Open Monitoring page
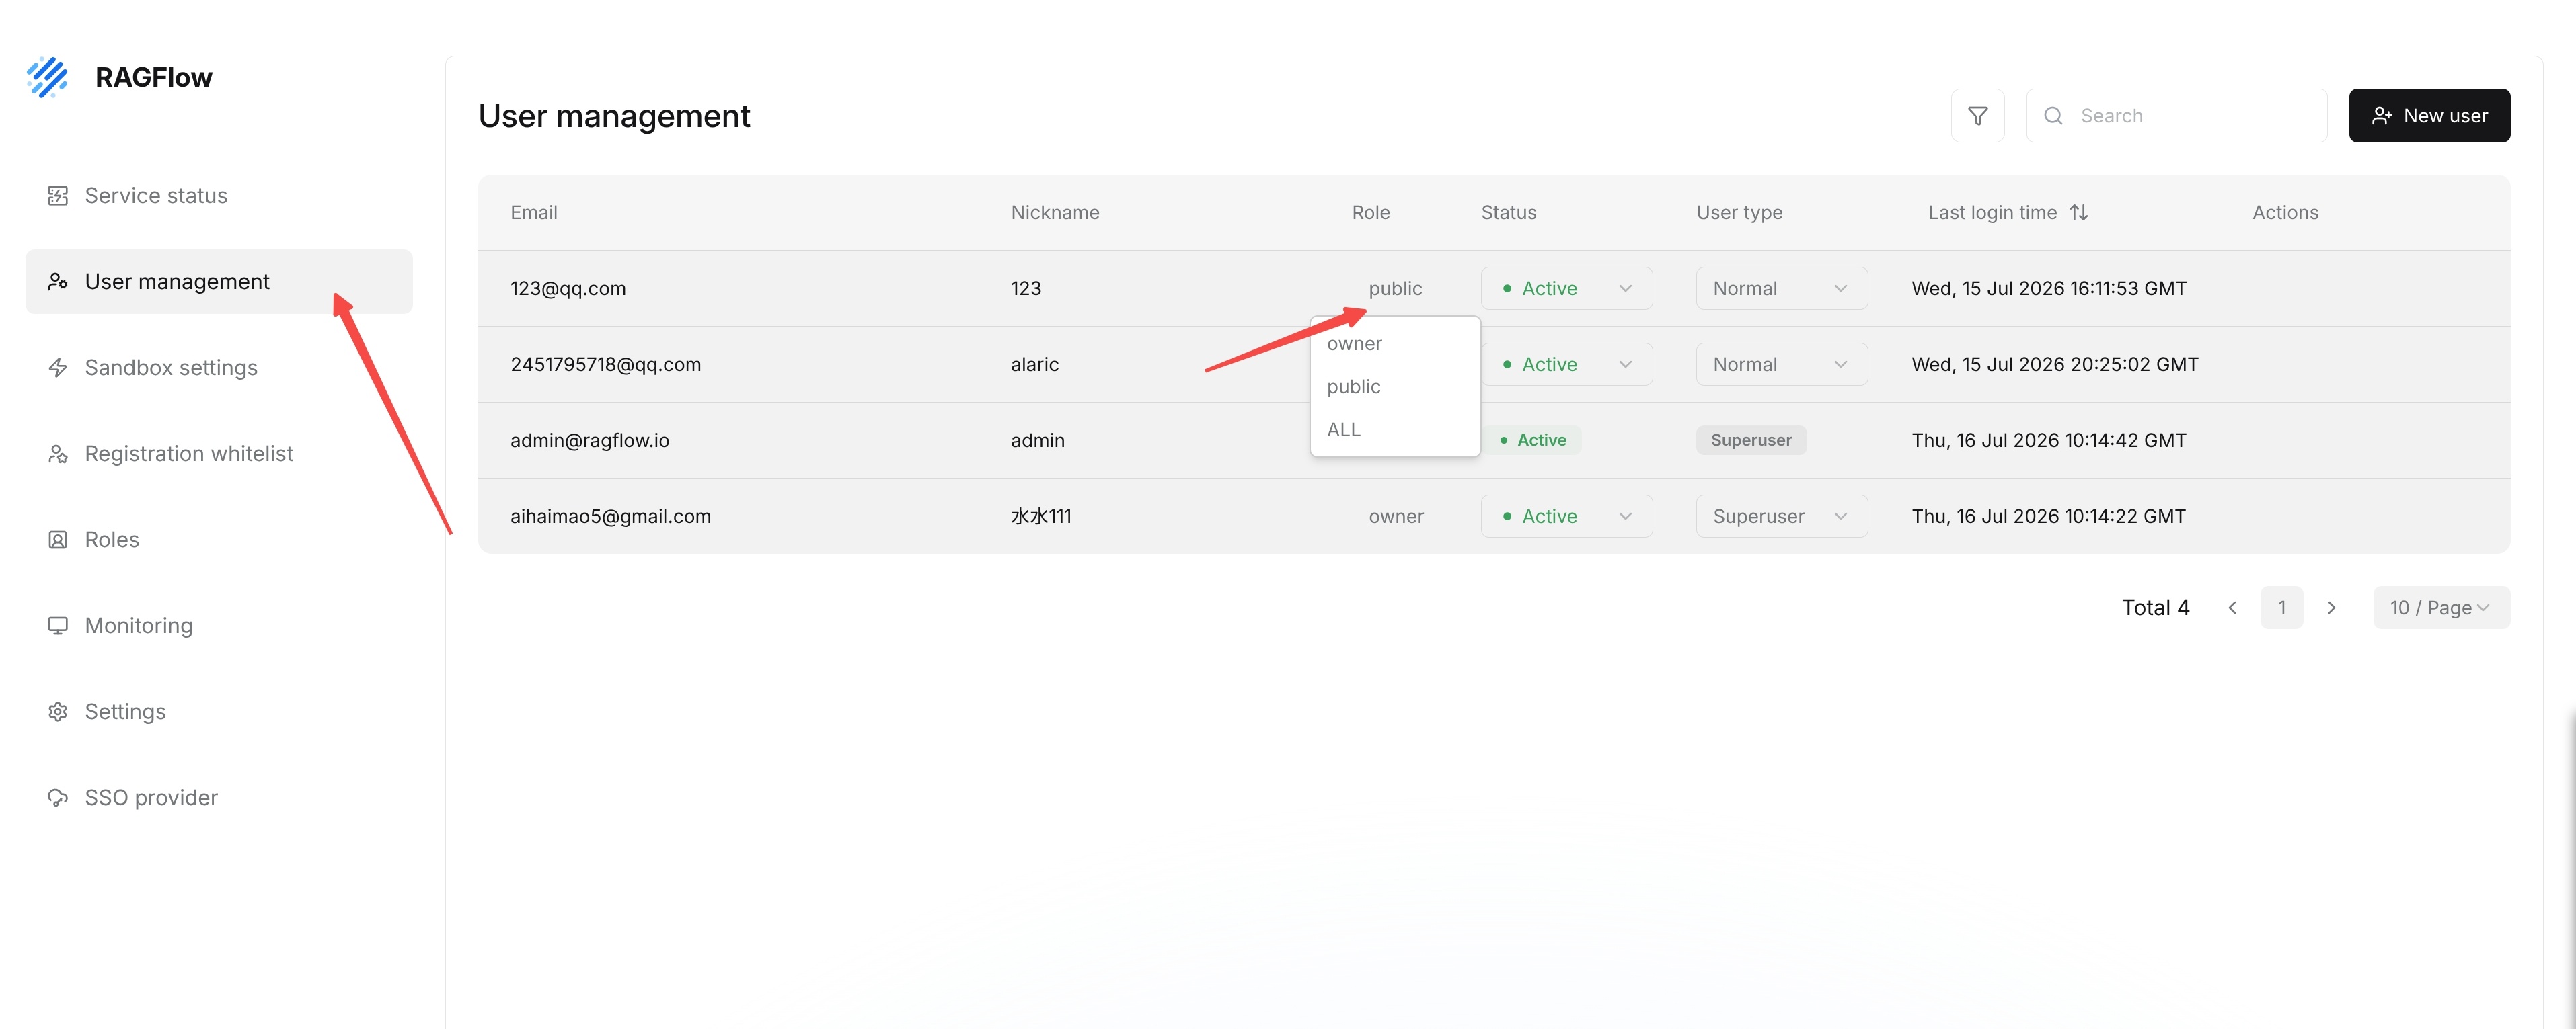Viewport: 2576px width, 1029px height. click(x=219, y=625)
